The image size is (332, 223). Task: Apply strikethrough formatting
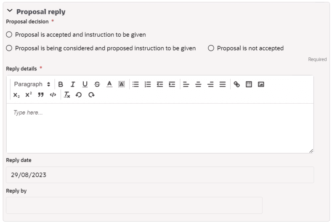pyautogui.click(x=97, y=84)
